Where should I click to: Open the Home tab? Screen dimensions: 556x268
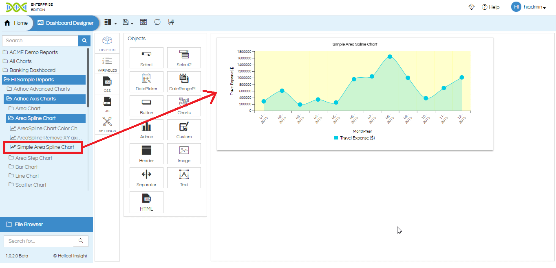pyautogui.click(x=16, y=23)
